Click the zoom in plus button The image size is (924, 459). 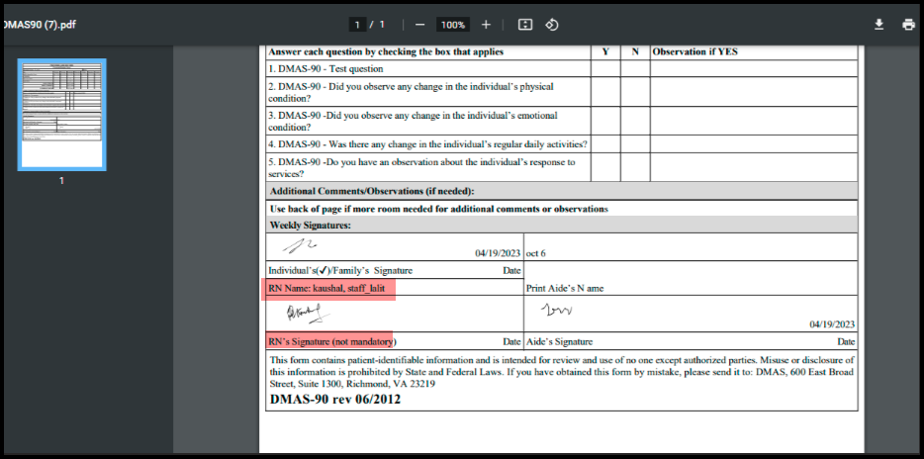pos(486,25)
